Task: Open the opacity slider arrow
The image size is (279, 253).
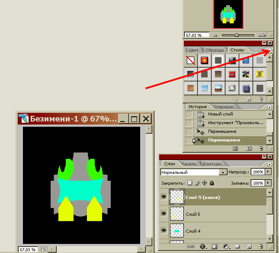Action: point(268,172)
